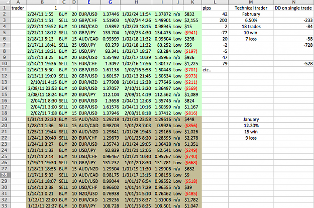Select the '7 loss' cell

coord(251,39)
